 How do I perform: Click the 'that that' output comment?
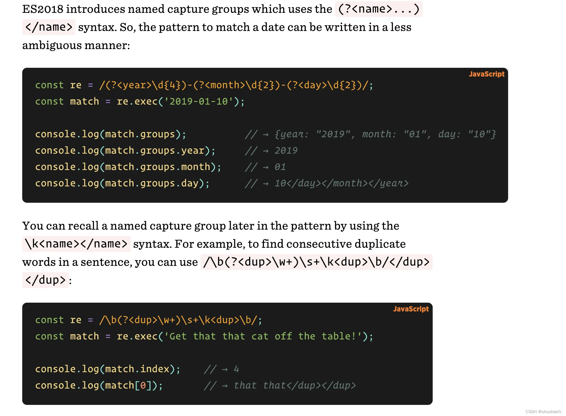pos(280,386)
